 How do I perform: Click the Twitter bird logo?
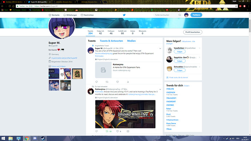[124, 15]
